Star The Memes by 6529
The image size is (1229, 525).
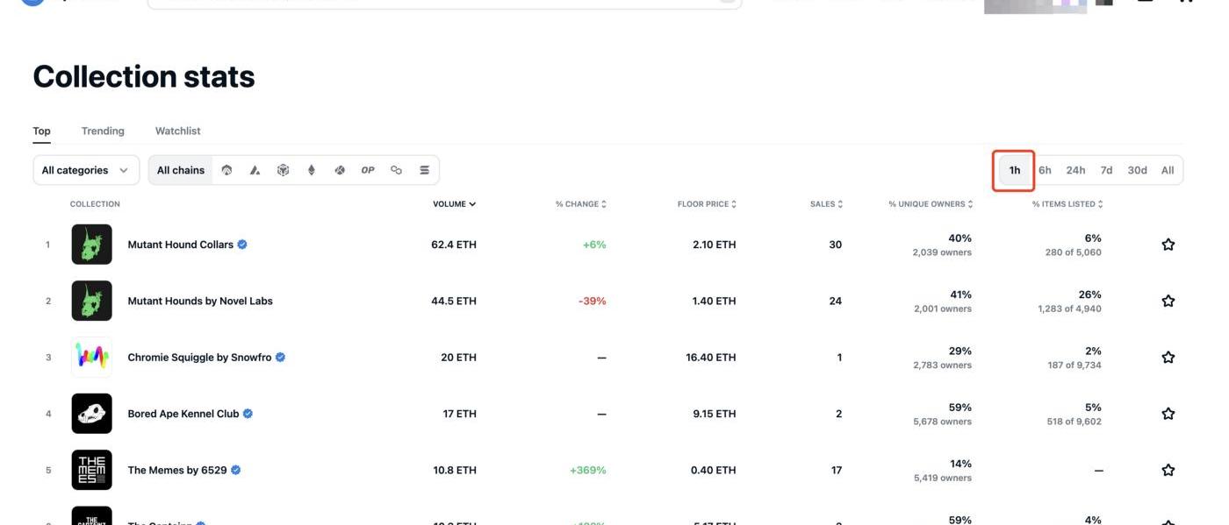pyautogui.click(x=1168, y=470)
